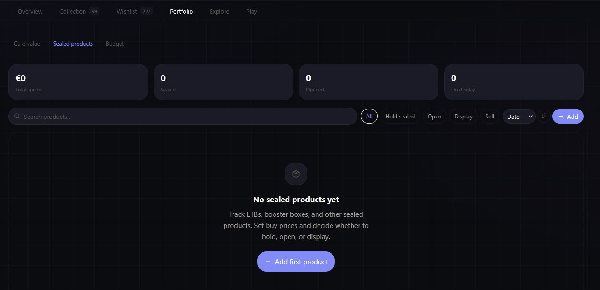Click the search magnifier icon
Image resolution: width=600 pixels, height=290 pixels.
click(17, 117)
